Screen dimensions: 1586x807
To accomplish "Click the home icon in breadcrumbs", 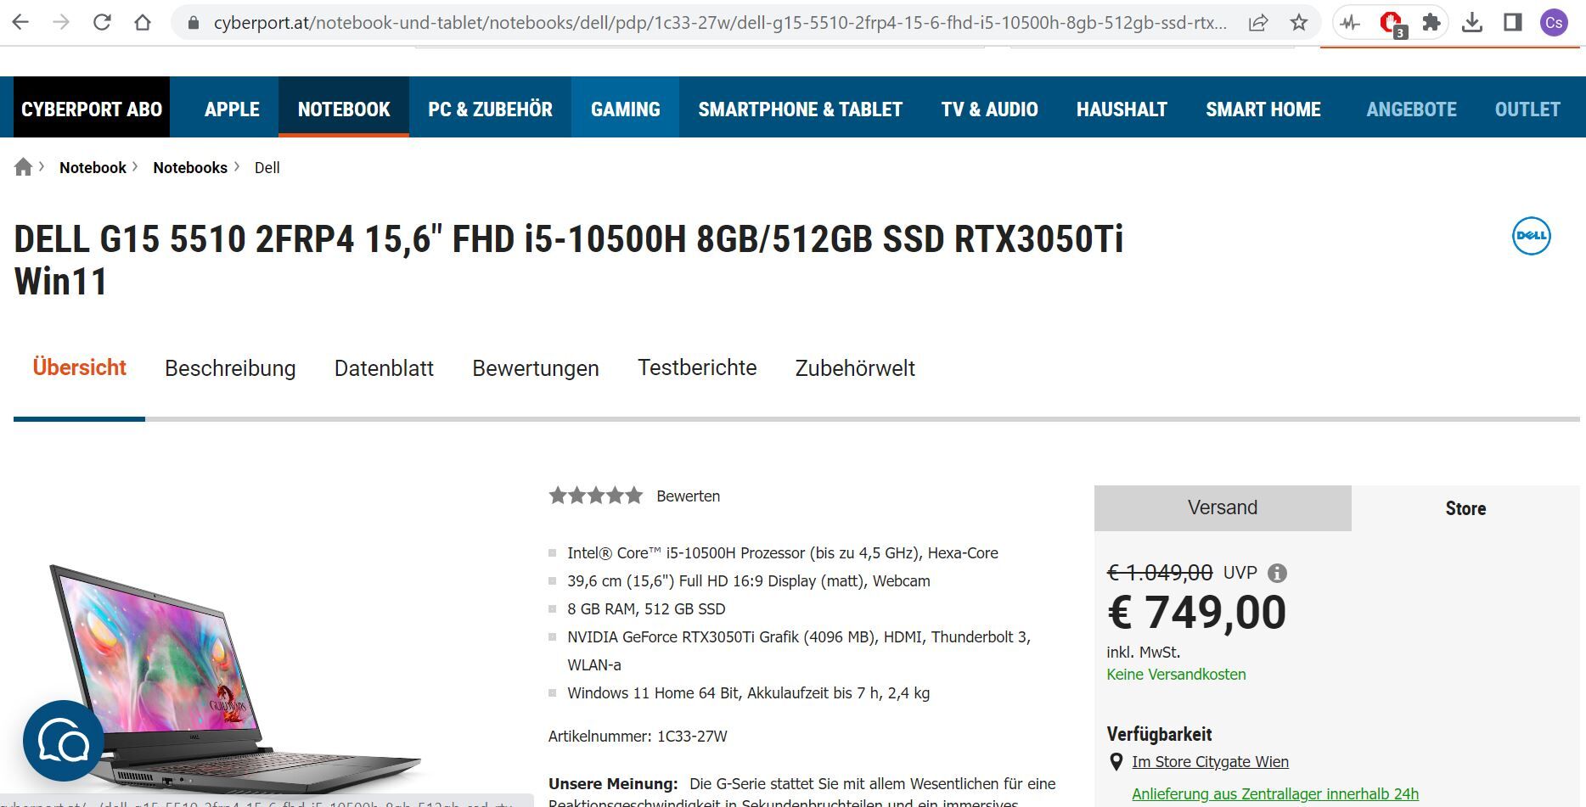I will click(23, 167).
